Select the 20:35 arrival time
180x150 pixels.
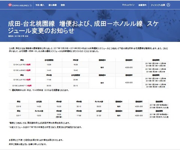click(x=75, y=79)
